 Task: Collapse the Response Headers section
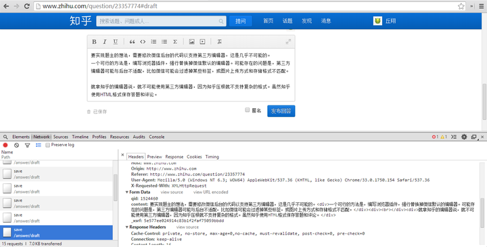coord(126,227)
